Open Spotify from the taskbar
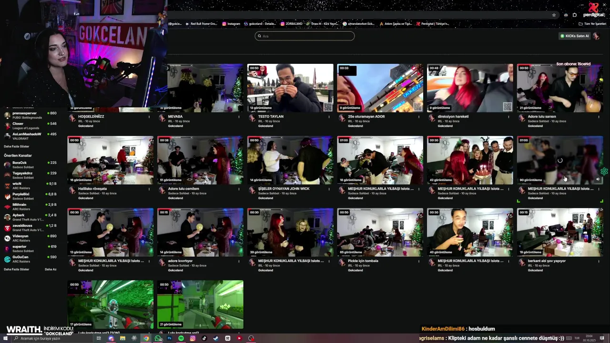The height and width of the screenshot is (343, 610). click(181, 338)
